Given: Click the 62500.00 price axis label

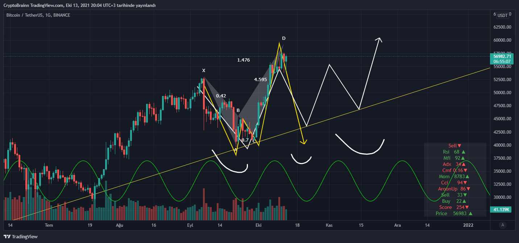Looking at the screenshot, I should tap(502, 27).
